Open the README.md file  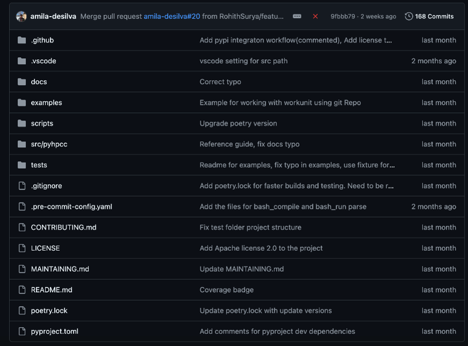click(52, 290)
